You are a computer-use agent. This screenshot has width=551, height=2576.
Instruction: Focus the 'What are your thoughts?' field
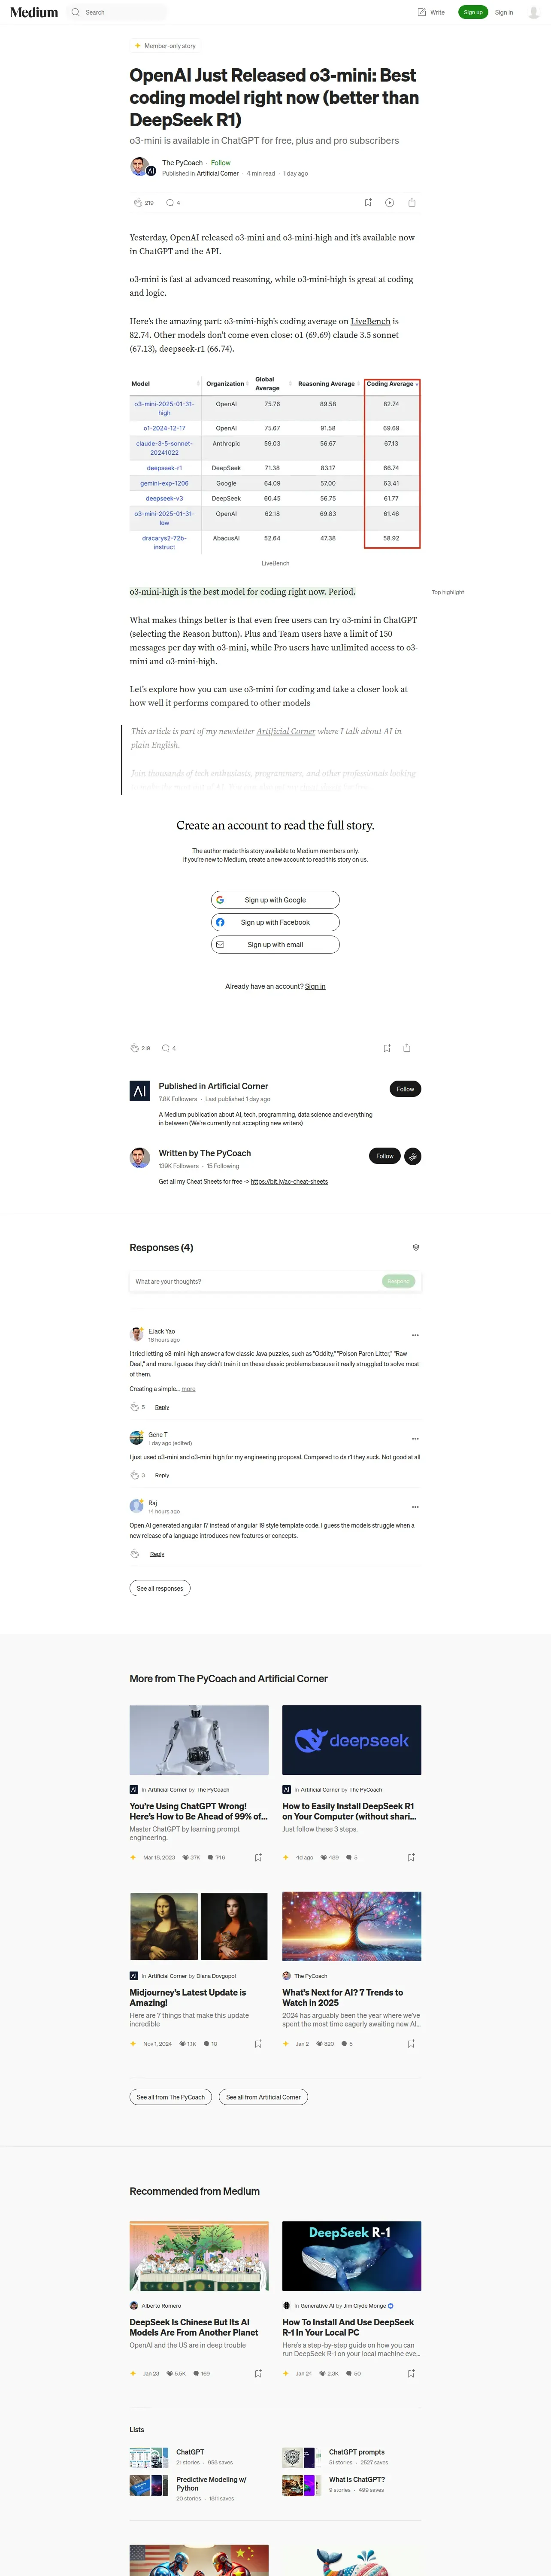(255, 1281)
